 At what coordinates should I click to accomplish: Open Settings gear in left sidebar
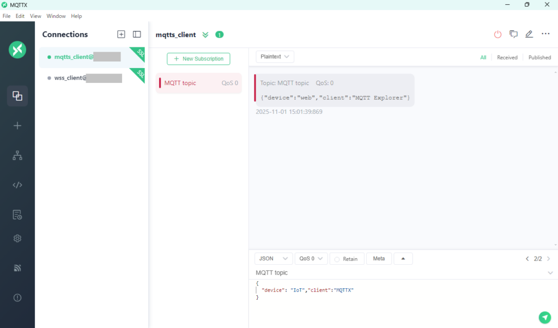coord(17,239)
